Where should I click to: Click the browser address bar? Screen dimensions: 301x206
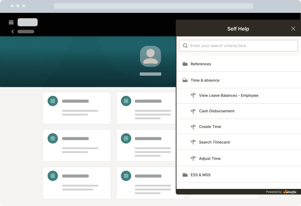click(154, 6)
